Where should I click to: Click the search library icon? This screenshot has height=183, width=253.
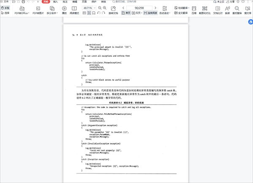coord(248,8)
